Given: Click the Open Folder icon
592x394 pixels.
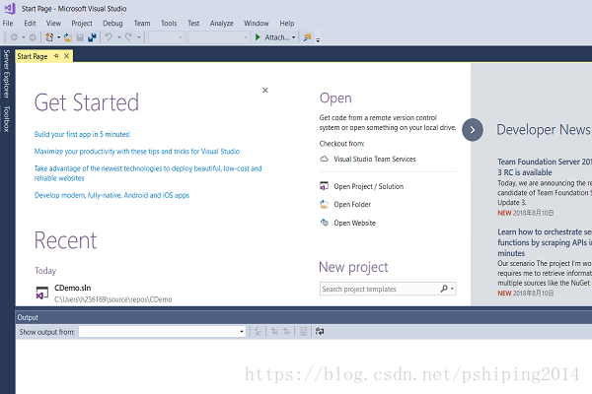Looking at the screenshot, I should pyautogui.click(x=324, y=204).
